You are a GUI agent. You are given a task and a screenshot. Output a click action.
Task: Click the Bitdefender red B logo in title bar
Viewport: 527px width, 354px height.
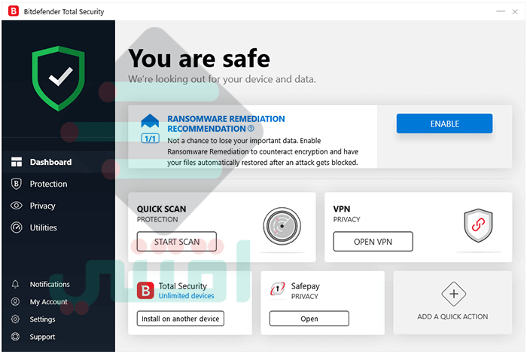(x=14, y=11)
